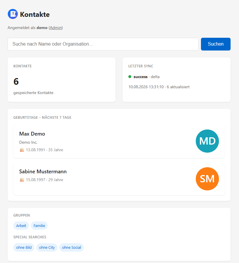The image size is (239, 263).
Task: Click the birthday cake icon next to 15.08.1997
Action: click(x=22, y=180)
